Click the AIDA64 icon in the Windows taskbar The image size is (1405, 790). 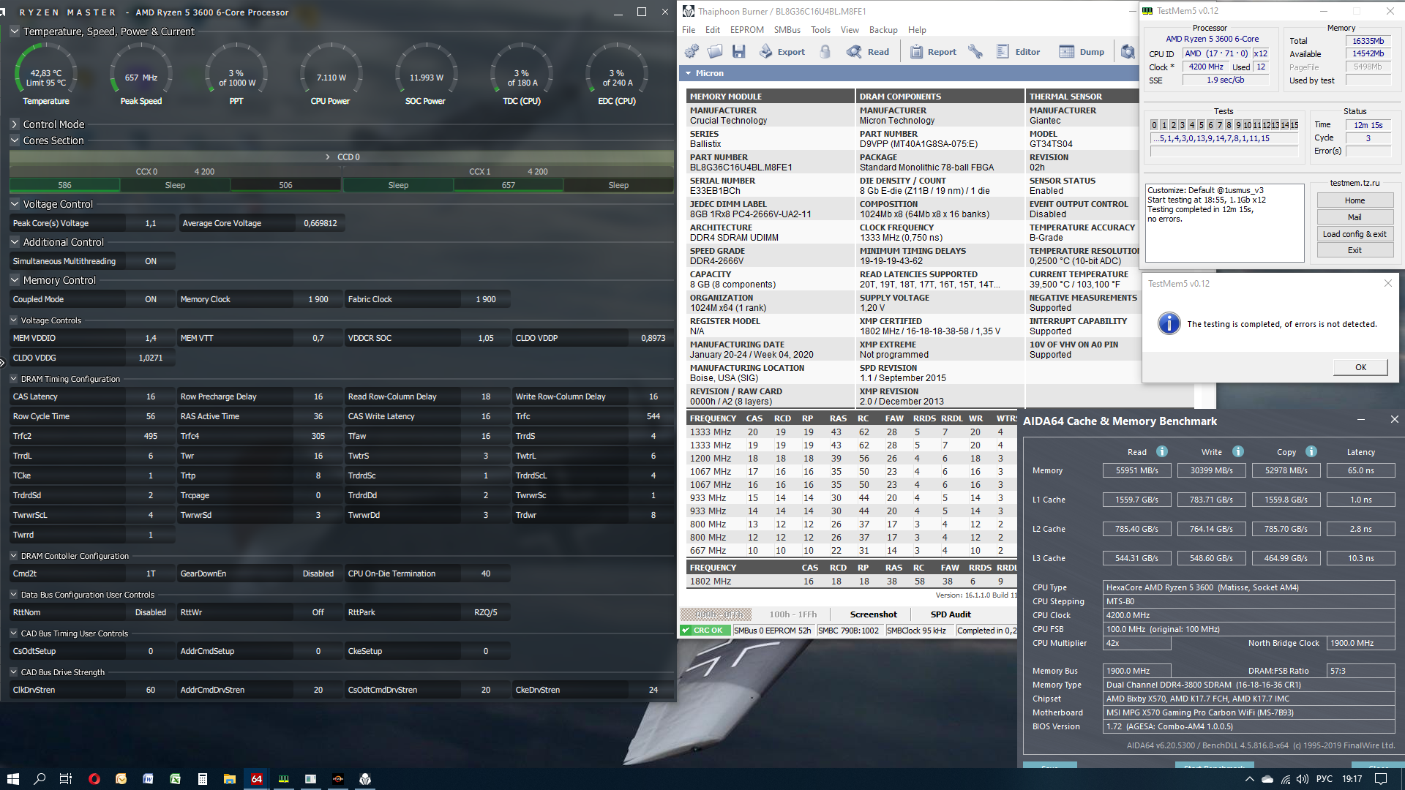pos(257,779)
